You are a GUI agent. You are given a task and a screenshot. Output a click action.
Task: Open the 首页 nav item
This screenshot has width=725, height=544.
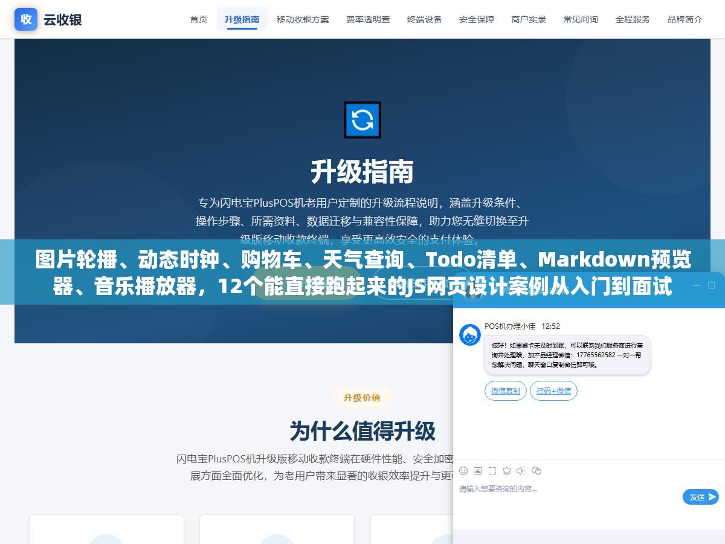tap(199, 19)
